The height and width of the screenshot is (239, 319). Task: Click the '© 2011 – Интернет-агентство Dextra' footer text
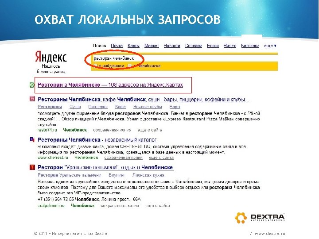pyautogui.click(x=70, y=234)
